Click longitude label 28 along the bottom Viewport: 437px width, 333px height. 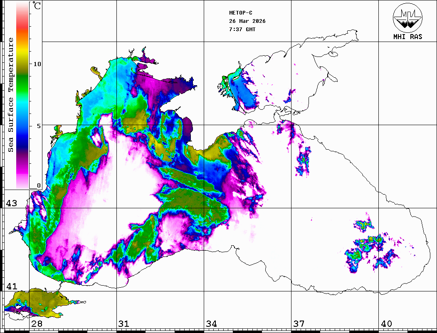(36, 324)
